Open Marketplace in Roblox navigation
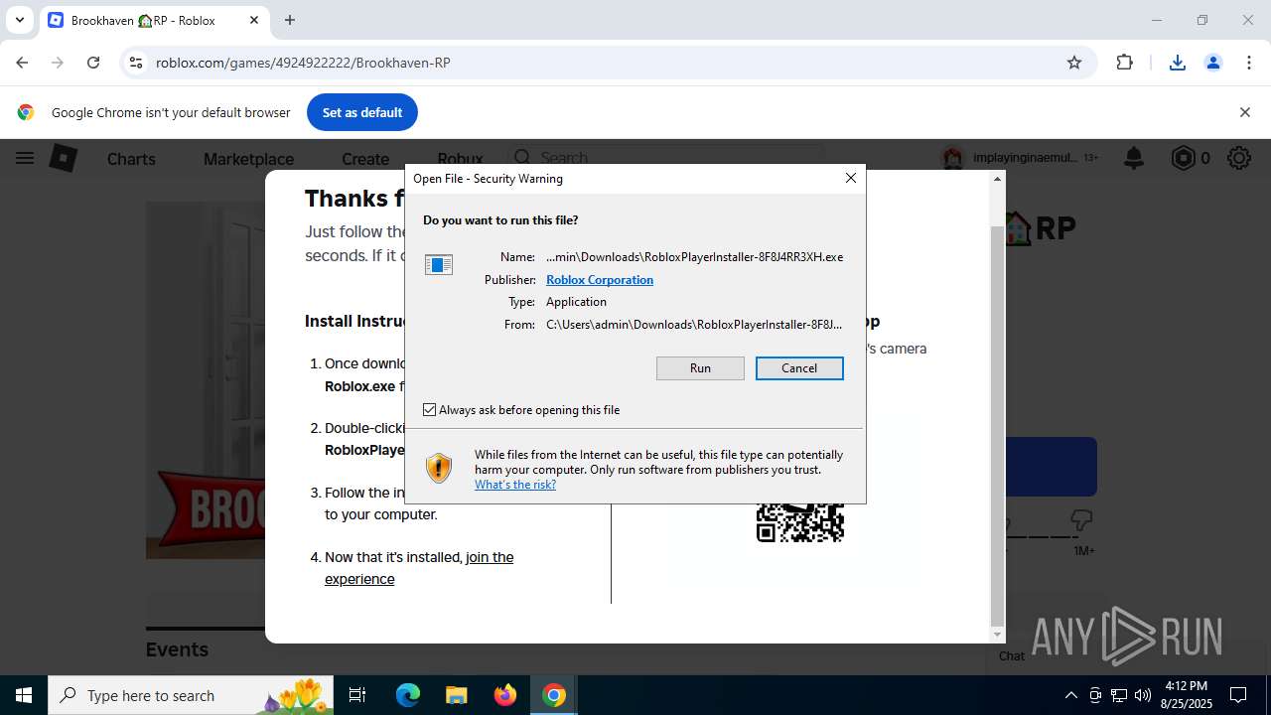1271x715 pixels. [x=248, y=159]
